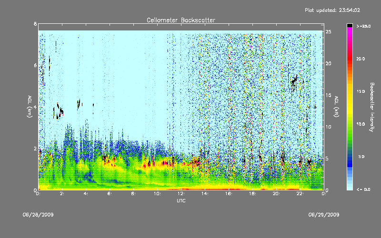Click the "6:" UTC hour tick
Viewport: 381px width, 238px height.
pyautogui.click(x=110, y=194)
